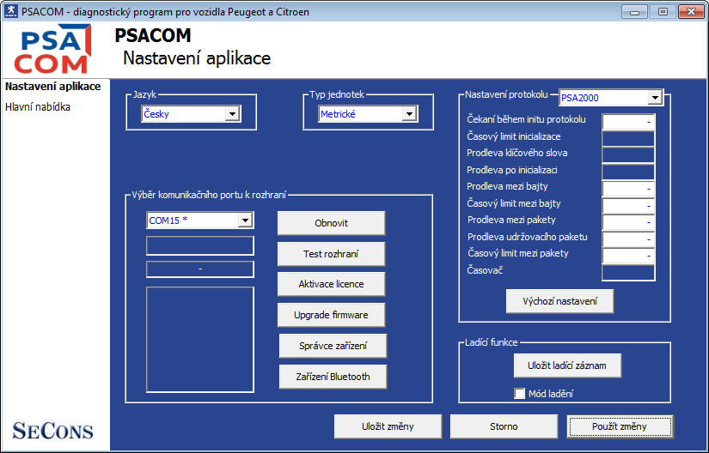Expand the PSA2000 protocol dropdown

pos(654,98)
